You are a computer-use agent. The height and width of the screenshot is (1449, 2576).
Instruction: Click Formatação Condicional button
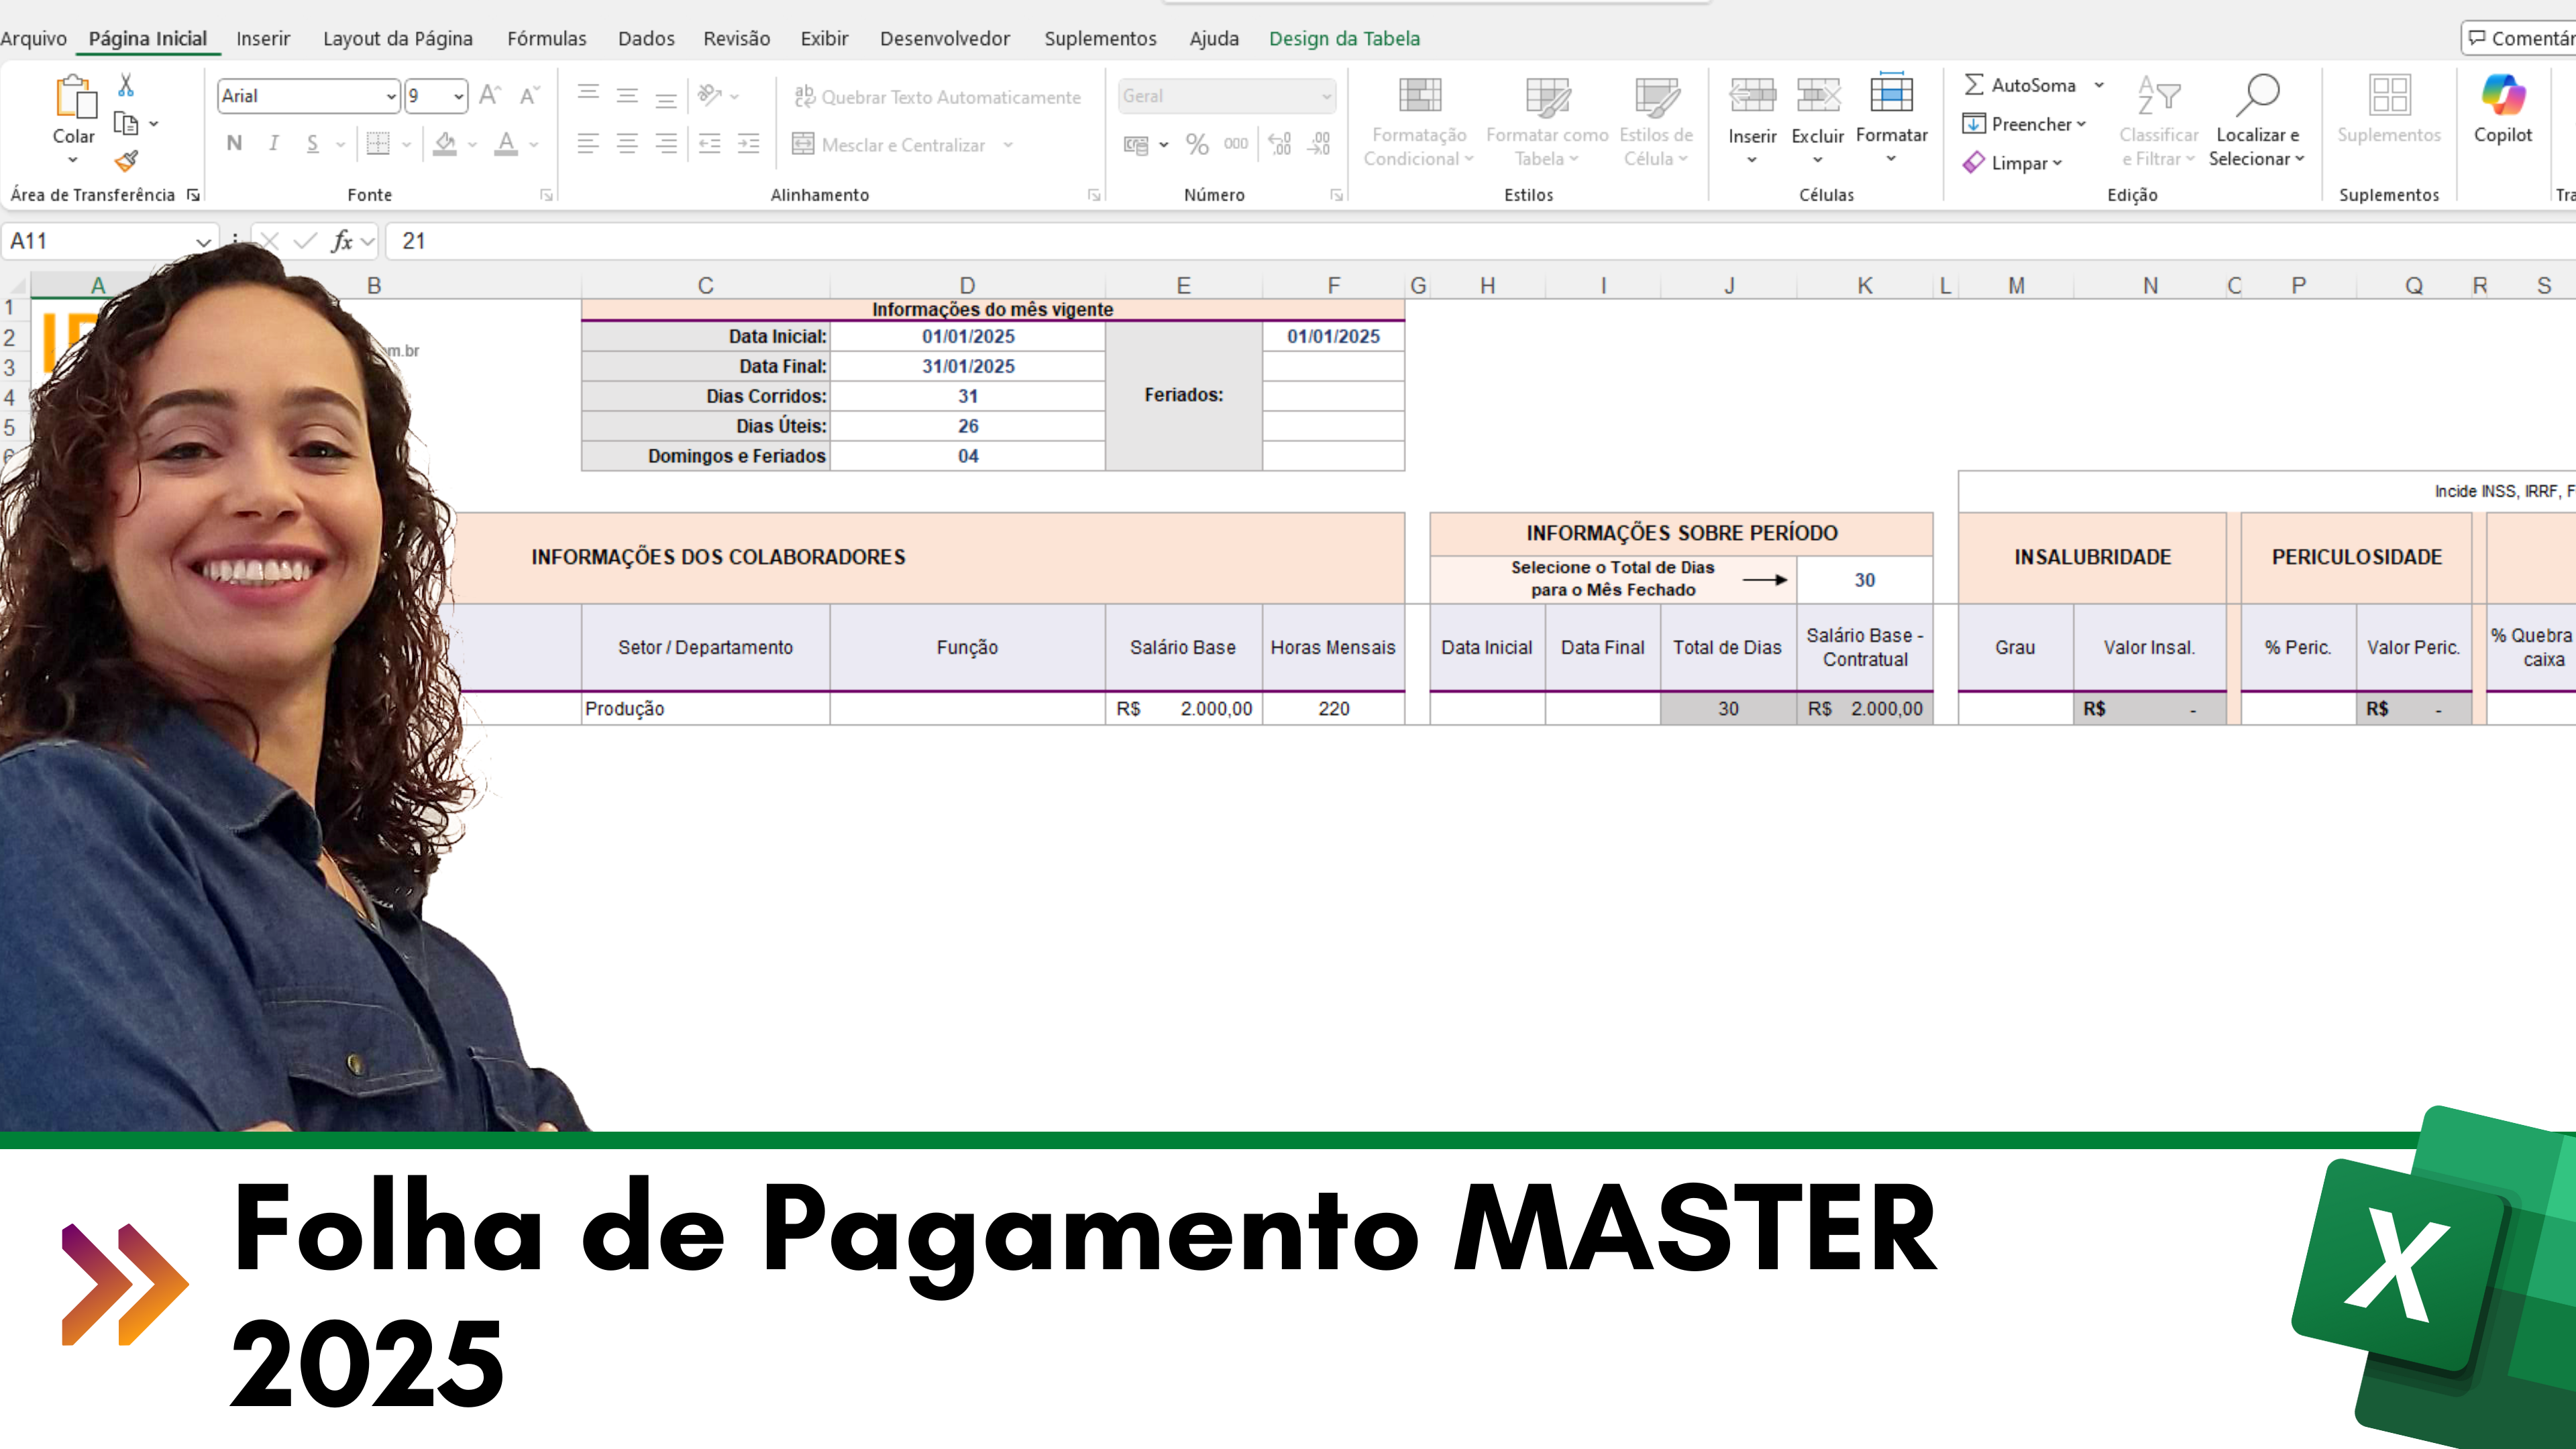[1418, 121]
